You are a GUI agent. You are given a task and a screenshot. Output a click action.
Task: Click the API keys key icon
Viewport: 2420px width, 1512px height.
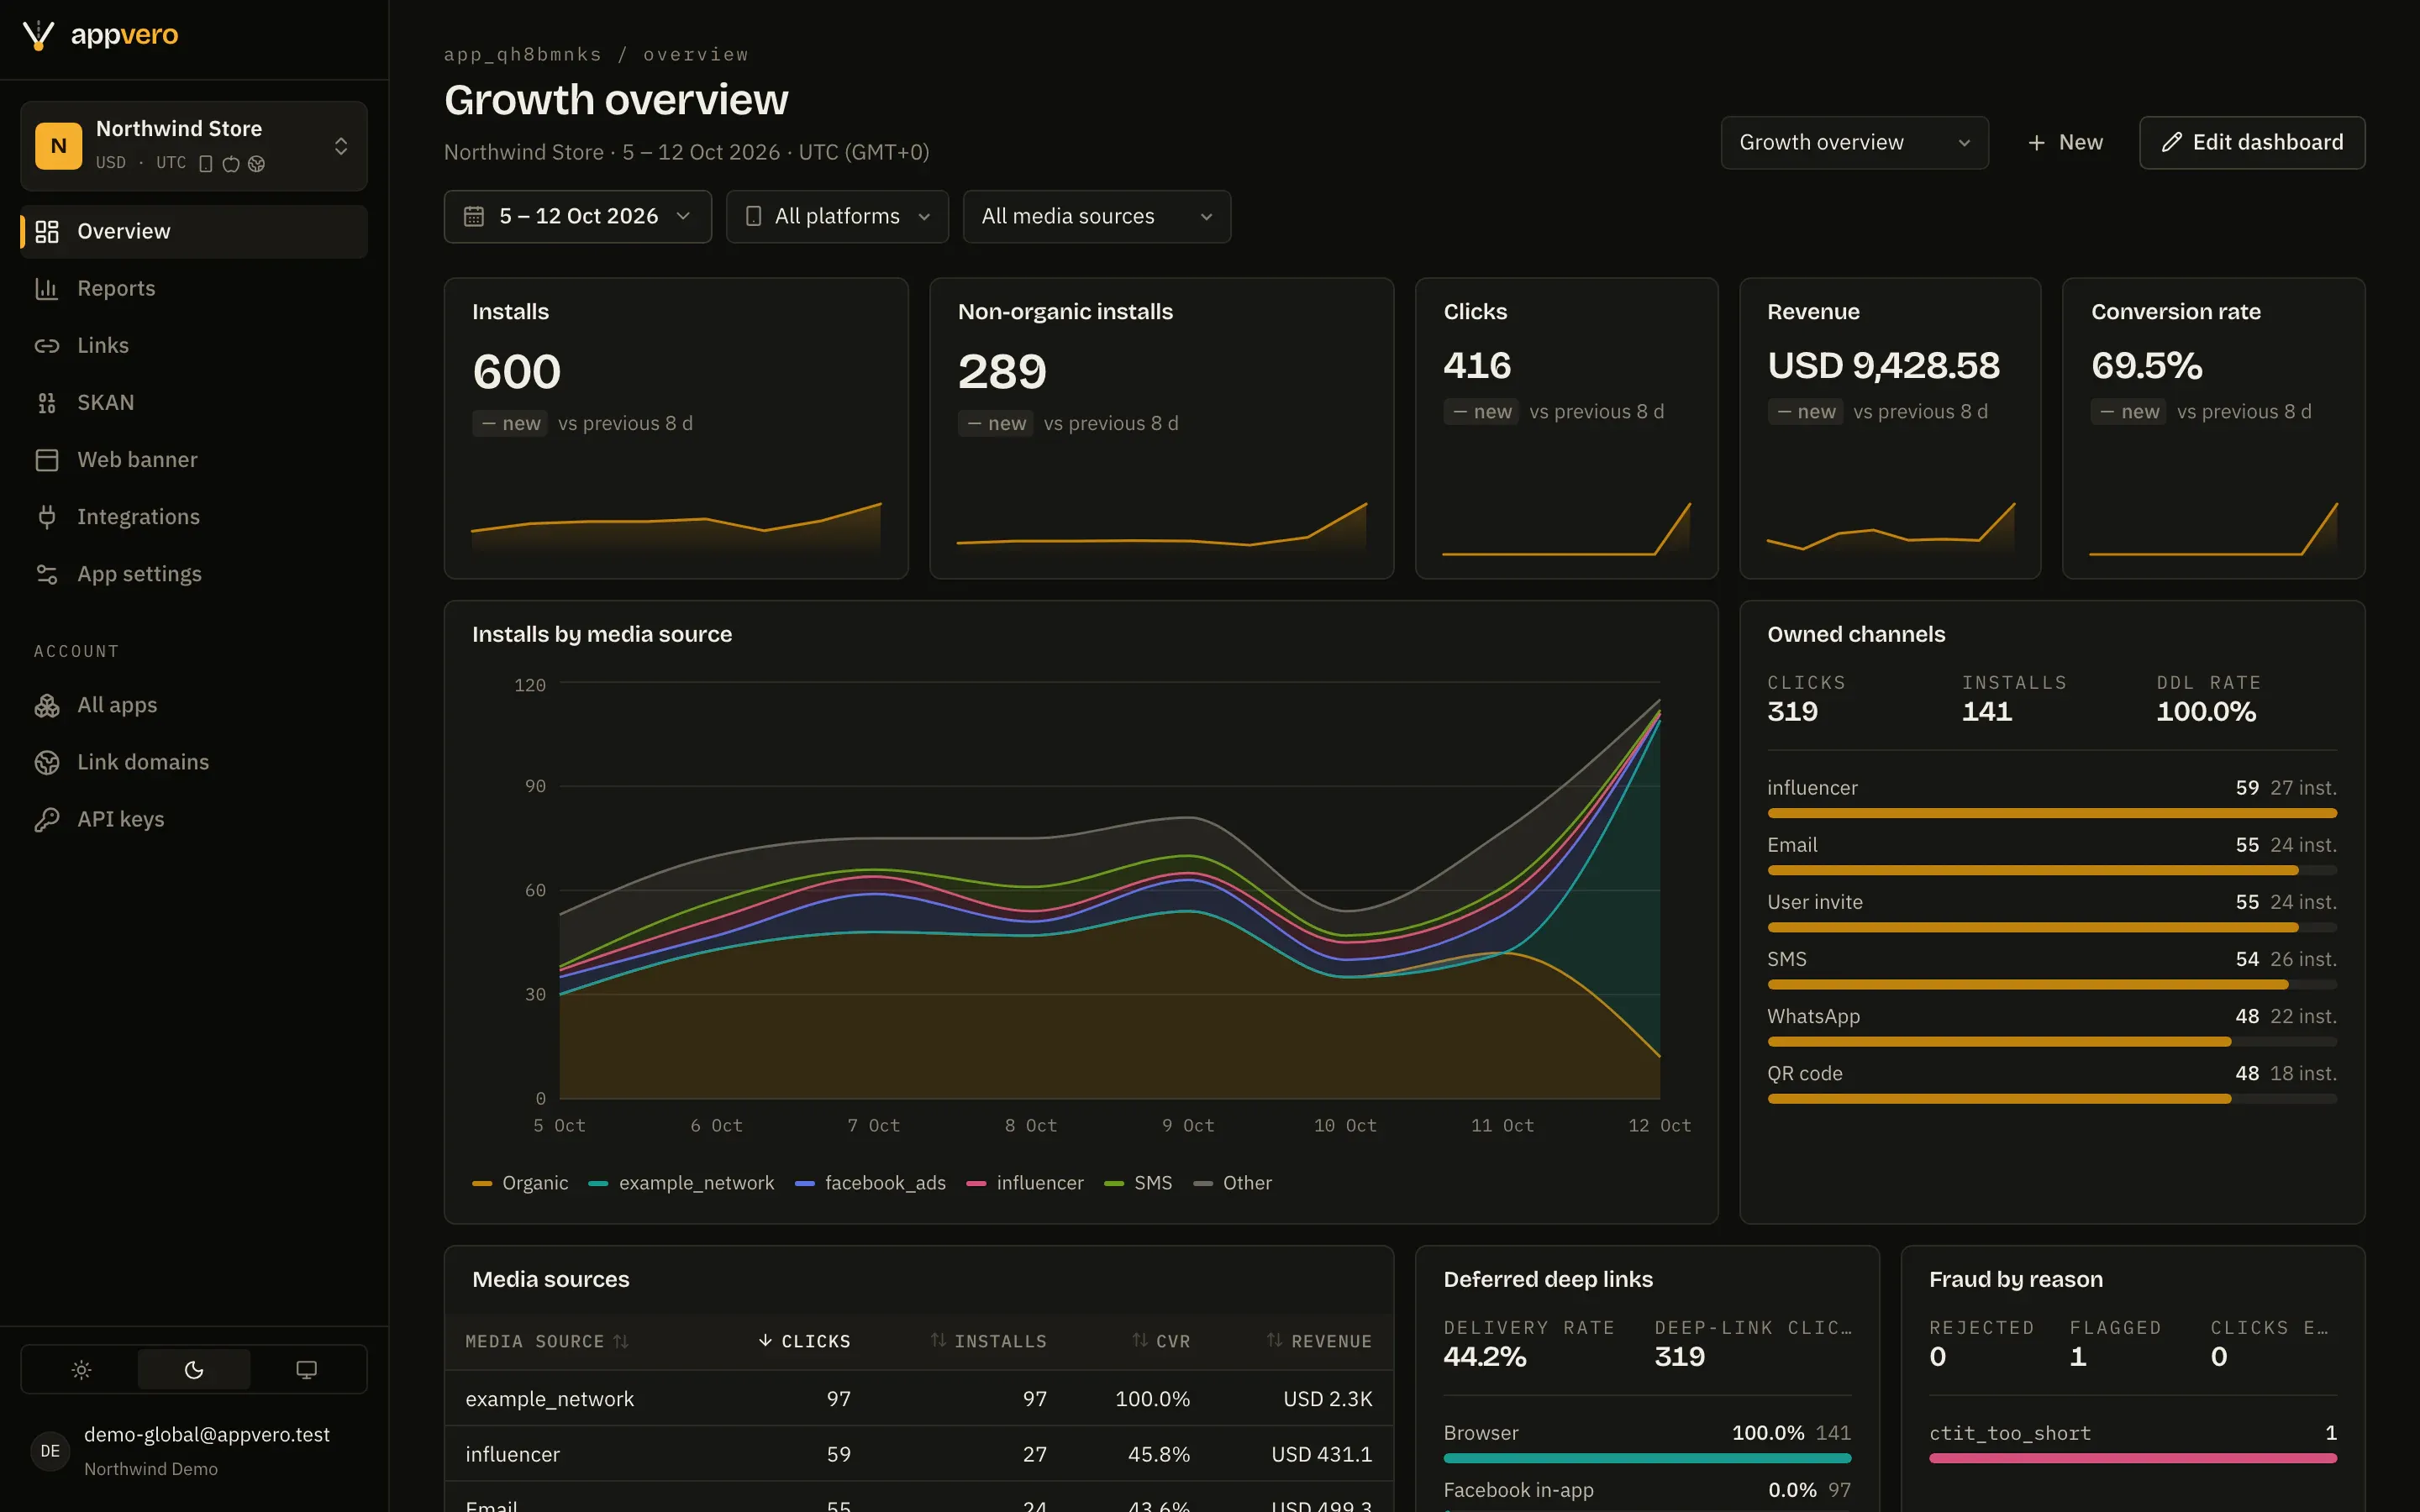(x=47, y=820)
